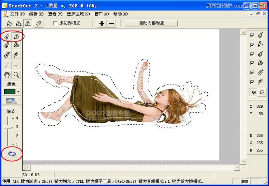This screenshot has width=269, height=186.
Task: Select the Inside Shadow Object tool in left toolbox
Action: [7, 45]
